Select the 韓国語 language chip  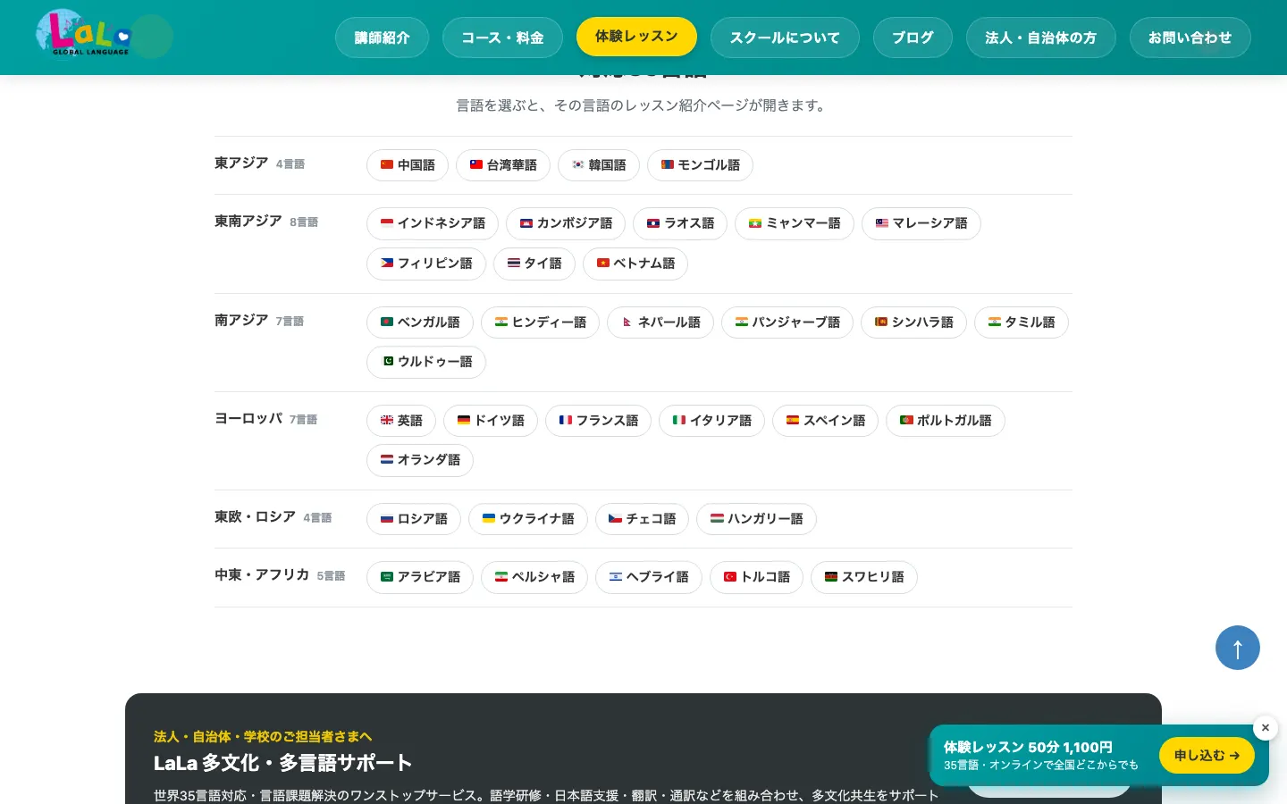(x=599, y=165)
